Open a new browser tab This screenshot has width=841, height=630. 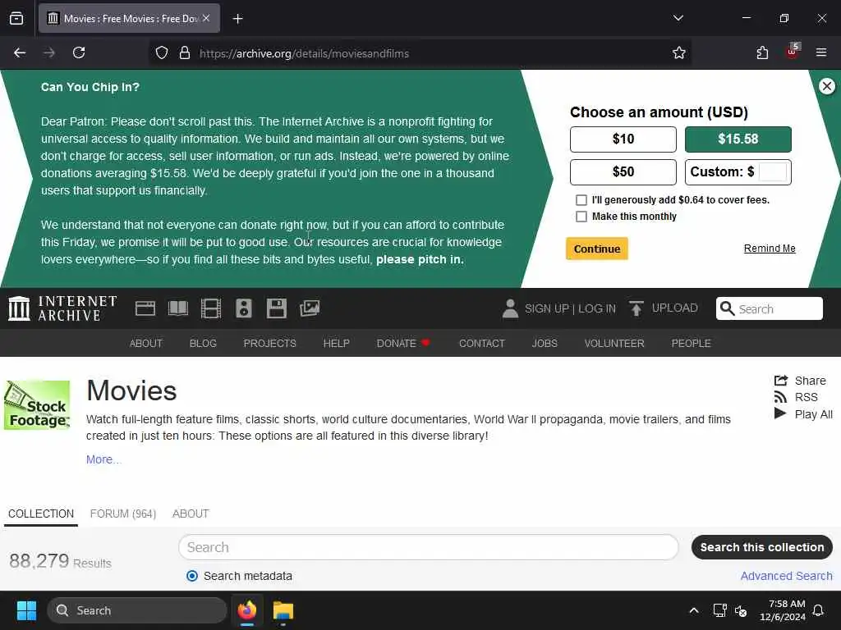pyautogui.click(x=237, y=19)
